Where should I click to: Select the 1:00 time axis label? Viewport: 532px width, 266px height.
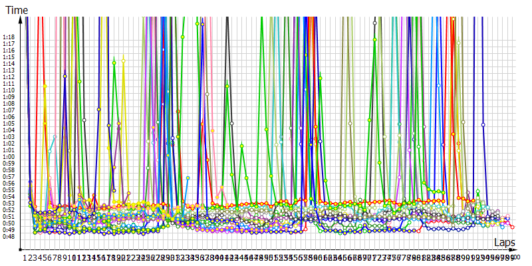pos(9,157)
